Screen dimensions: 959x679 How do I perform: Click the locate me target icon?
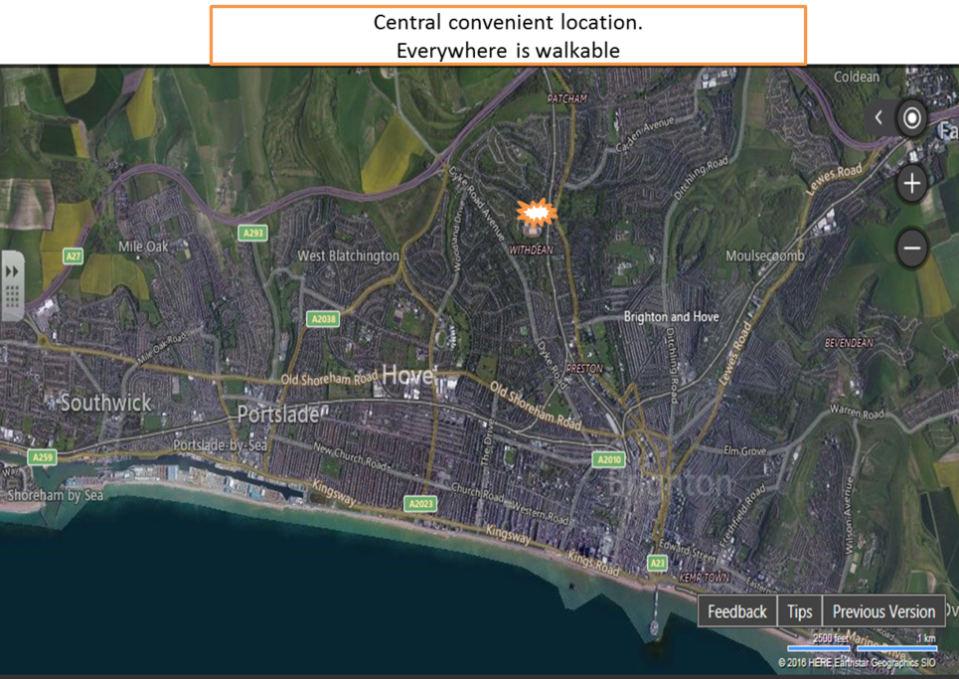(911, 117)
